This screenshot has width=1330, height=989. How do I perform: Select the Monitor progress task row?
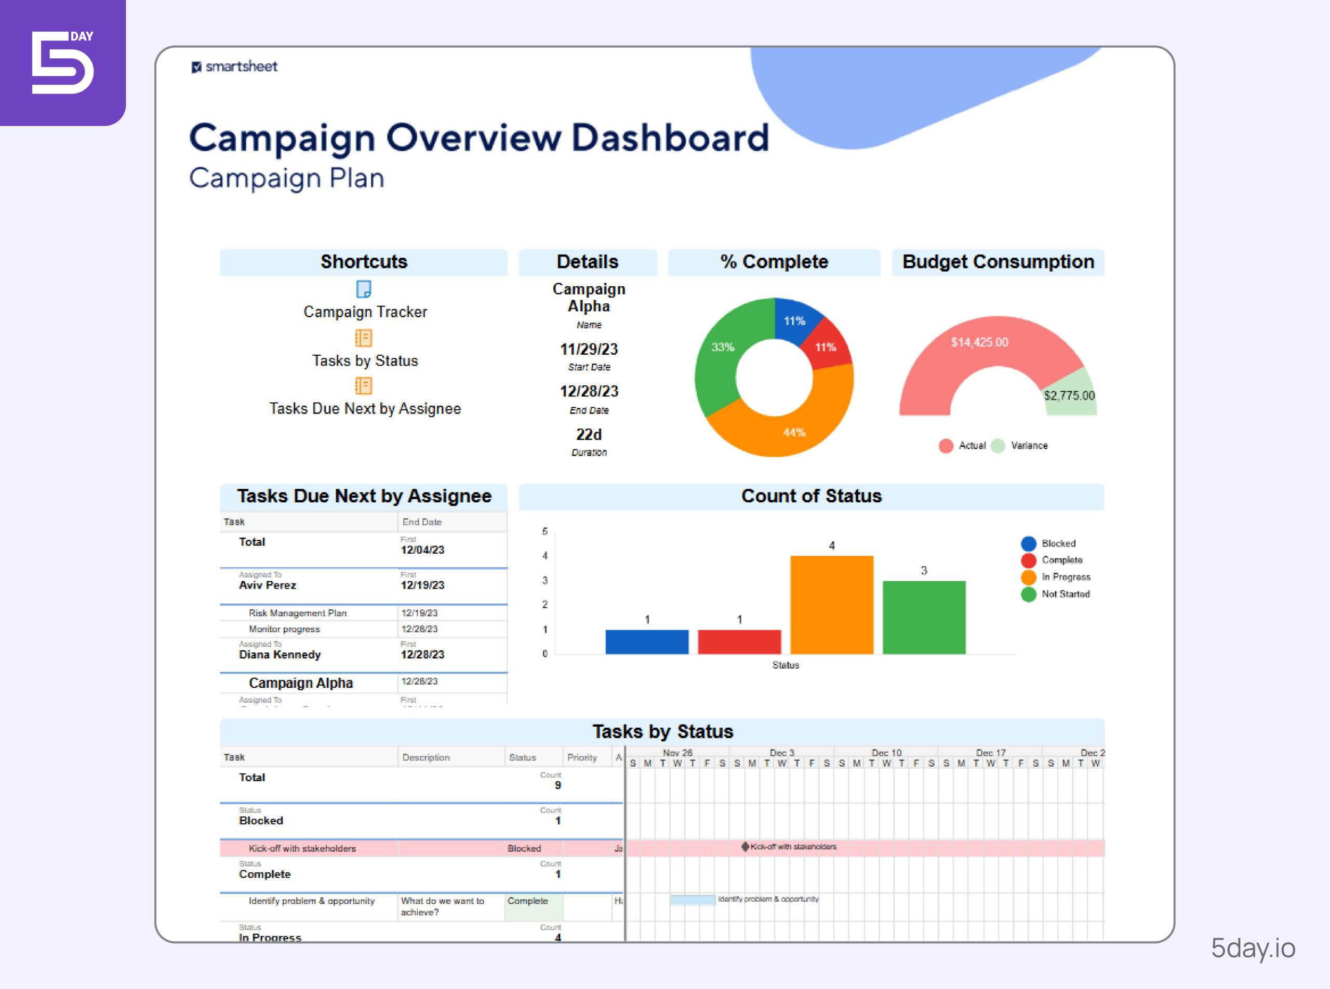point(364,629)
